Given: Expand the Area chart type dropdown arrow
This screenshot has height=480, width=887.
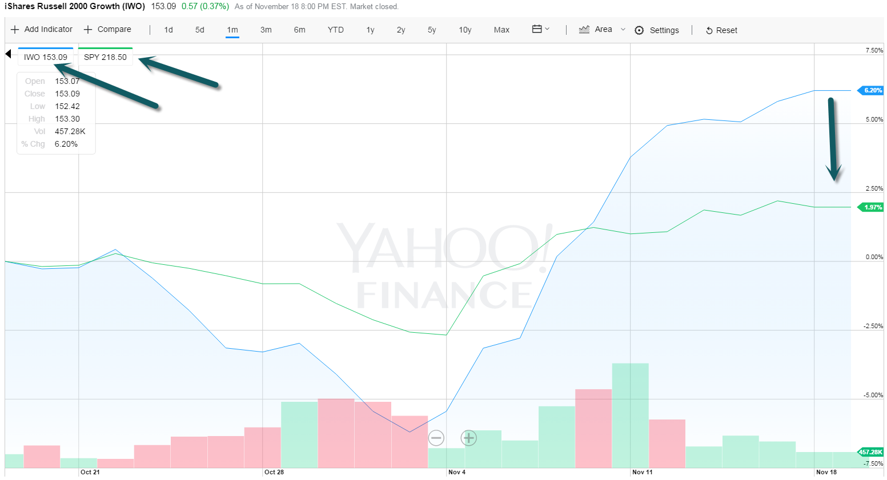Looking at the screenshot, I should 623,30.
